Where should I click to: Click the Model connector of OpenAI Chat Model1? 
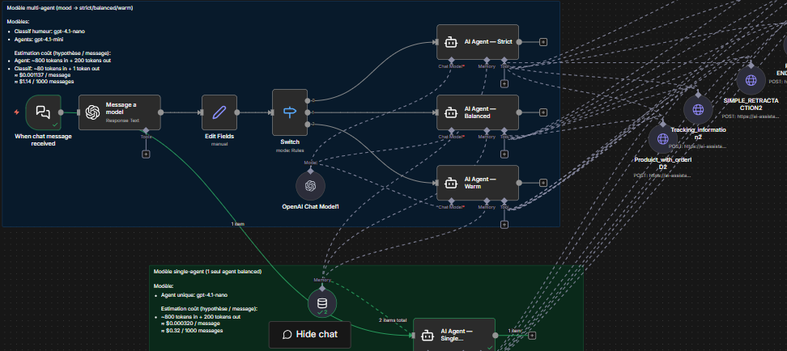point(310,171)
